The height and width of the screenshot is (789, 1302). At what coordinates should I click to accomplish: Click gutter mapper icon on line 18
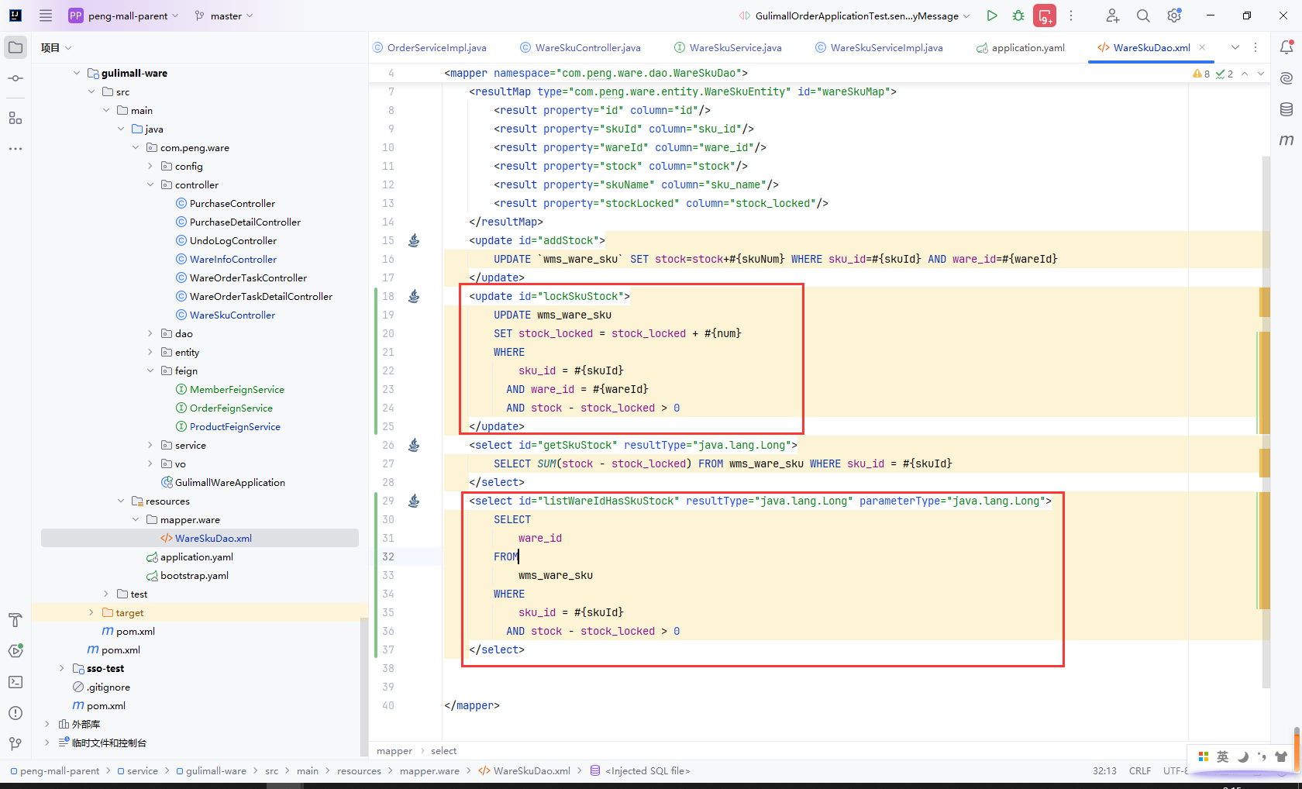[x=414, y=296]
